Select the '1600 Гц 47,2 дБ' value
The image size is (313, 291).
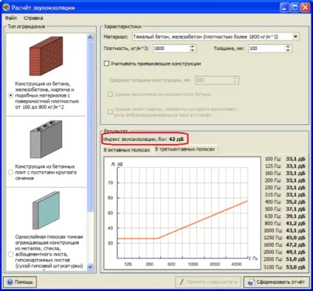(285, 245)
